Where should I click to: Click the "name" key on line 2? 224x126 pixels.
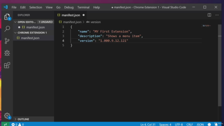click(x=83, y=31)
